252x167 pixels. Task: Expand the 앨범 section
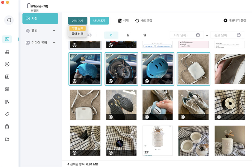(40, 31)
